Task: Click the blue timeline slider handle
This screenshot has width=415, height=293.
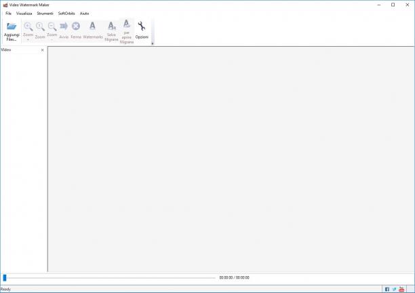Action: (5, 277)
